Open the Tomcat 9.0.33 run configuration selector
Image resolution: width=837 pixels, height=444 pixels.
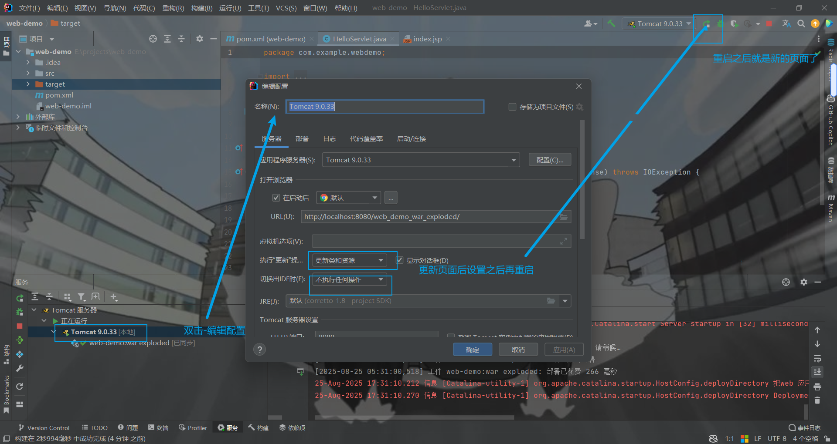click(x=658, y=24)
